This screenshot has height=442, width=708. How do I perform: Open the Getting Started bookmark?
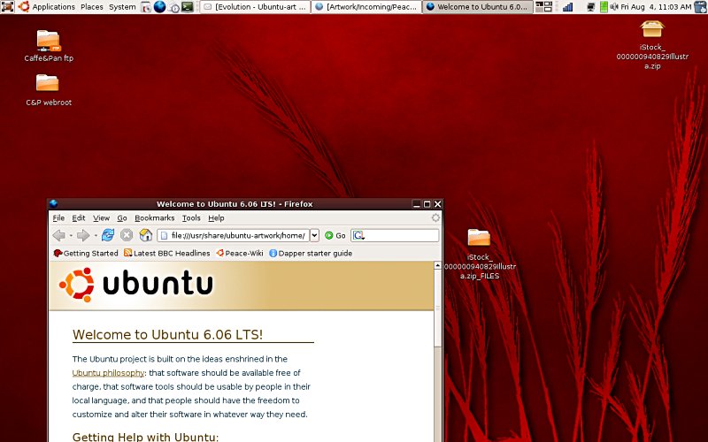pyautogui.click(x=86, y=254)
